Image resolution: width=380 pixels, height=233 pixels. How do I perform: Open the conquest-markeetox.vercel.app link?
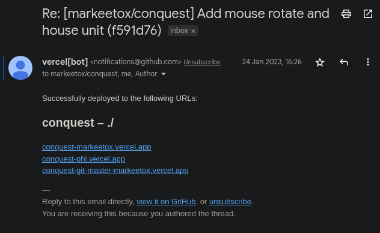pos(96,147)
